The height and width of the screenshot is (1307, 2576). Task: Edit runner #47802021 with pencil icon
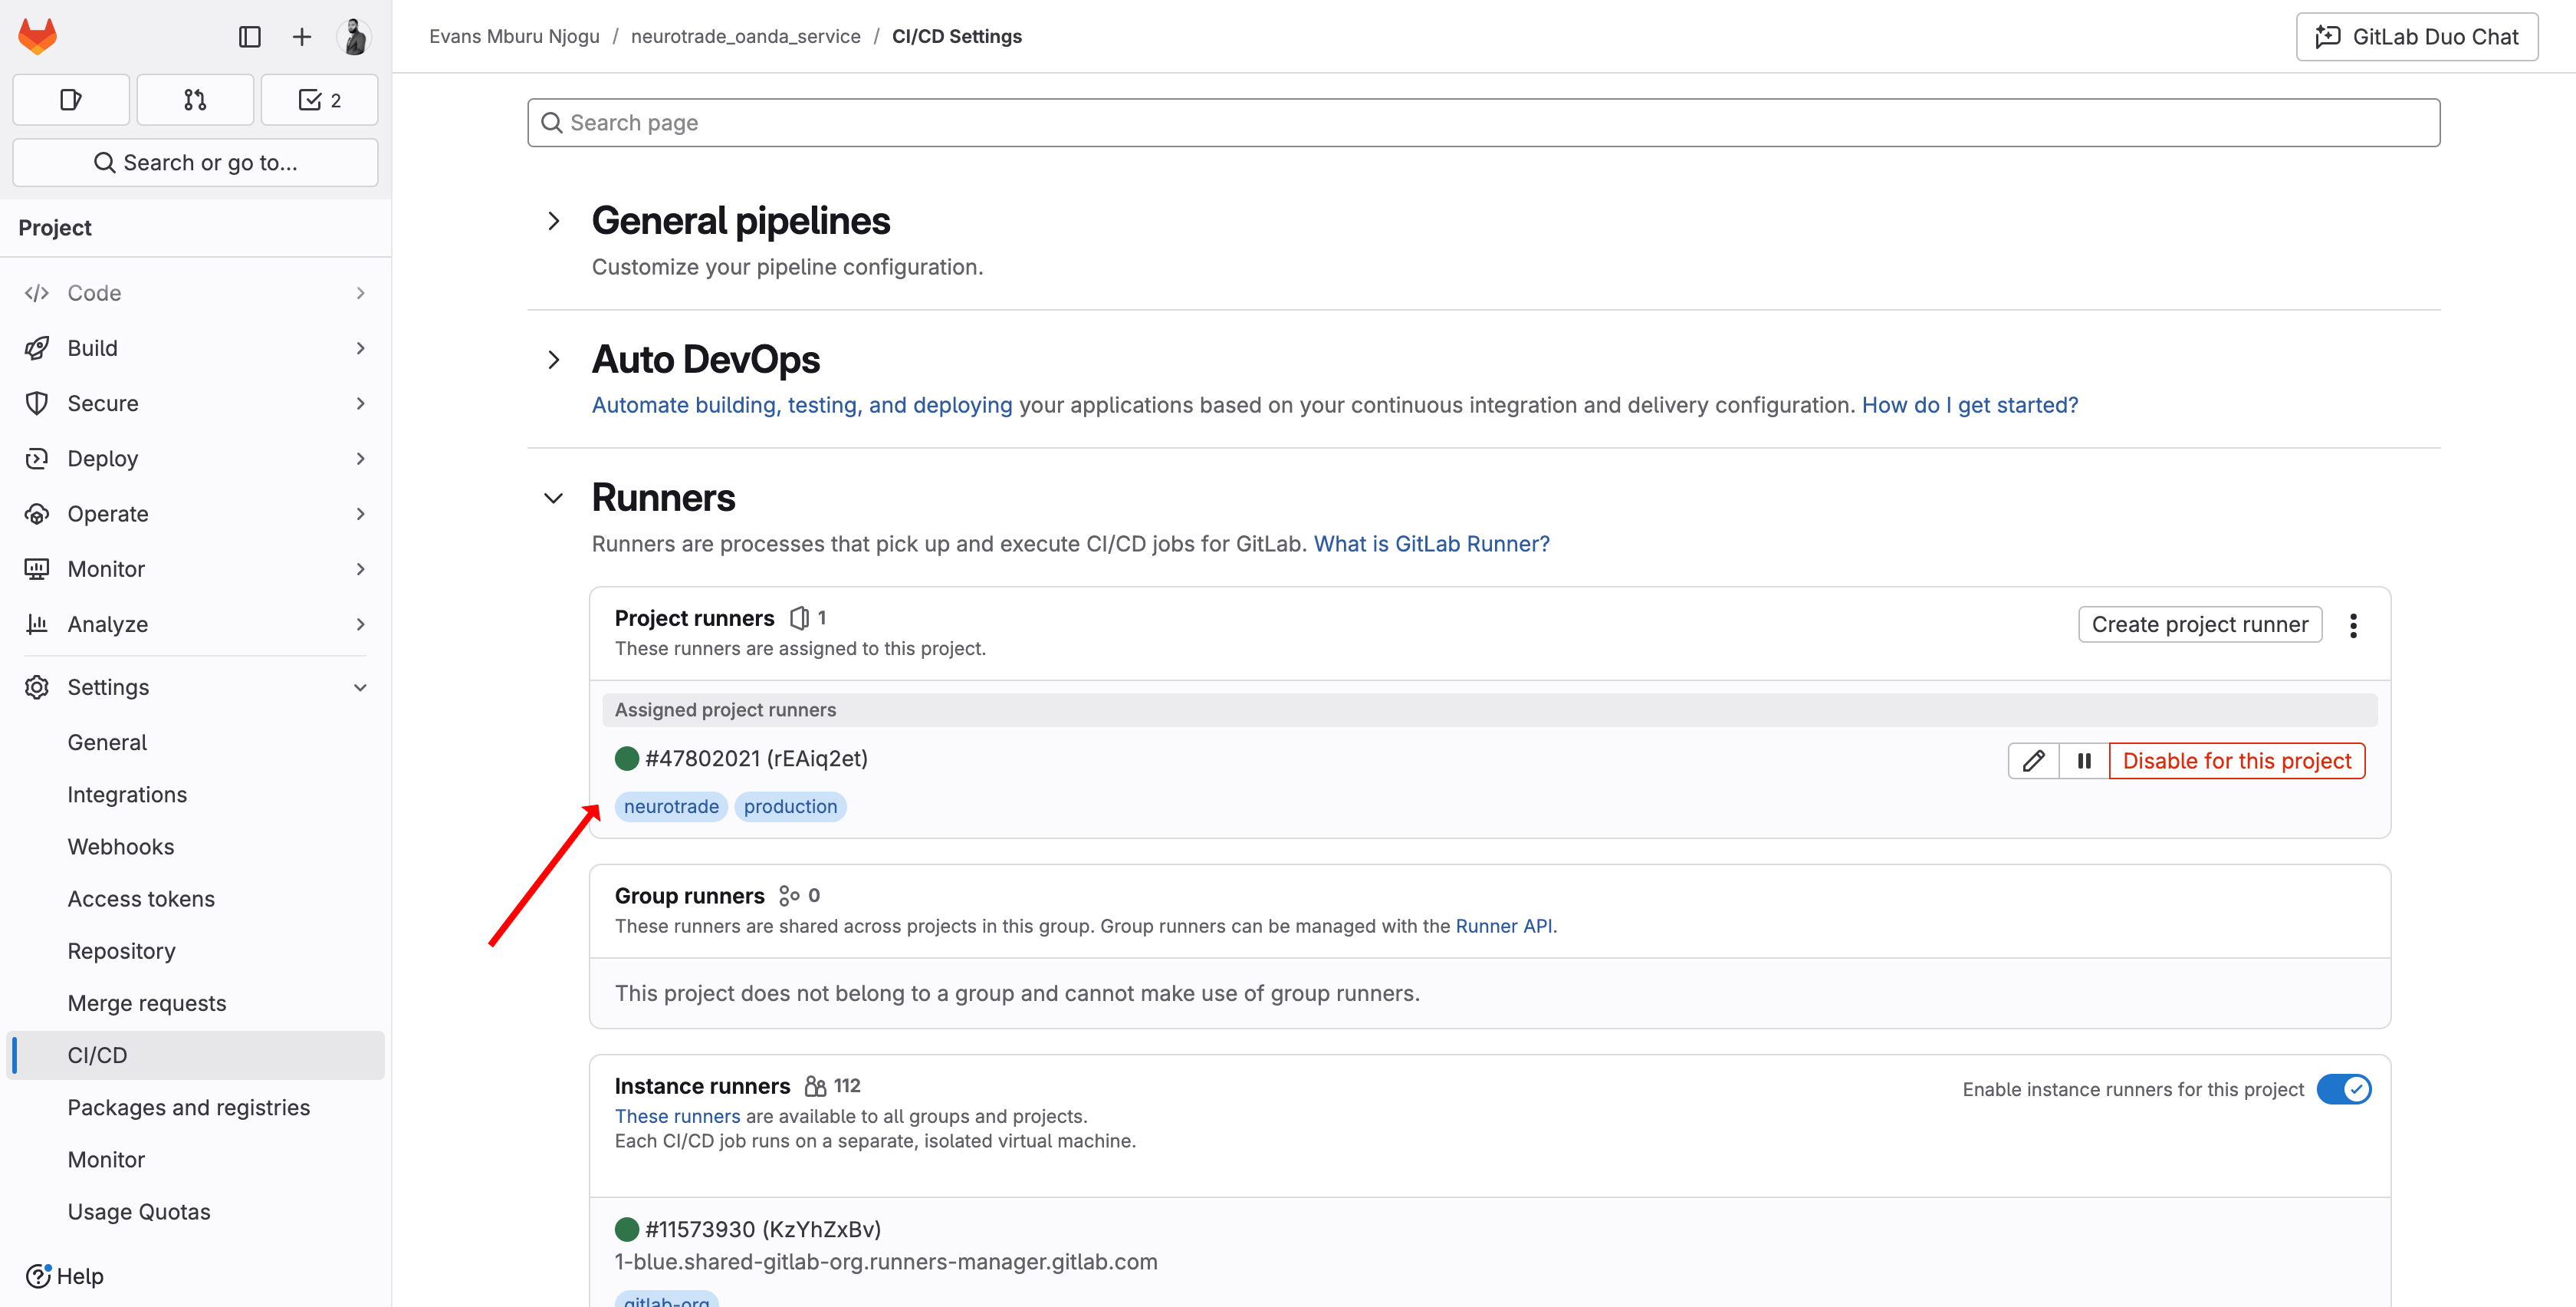[2033, 761]
